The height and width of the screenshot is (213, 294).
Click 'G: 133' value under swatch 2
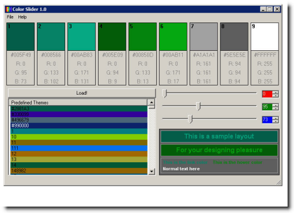51,73
